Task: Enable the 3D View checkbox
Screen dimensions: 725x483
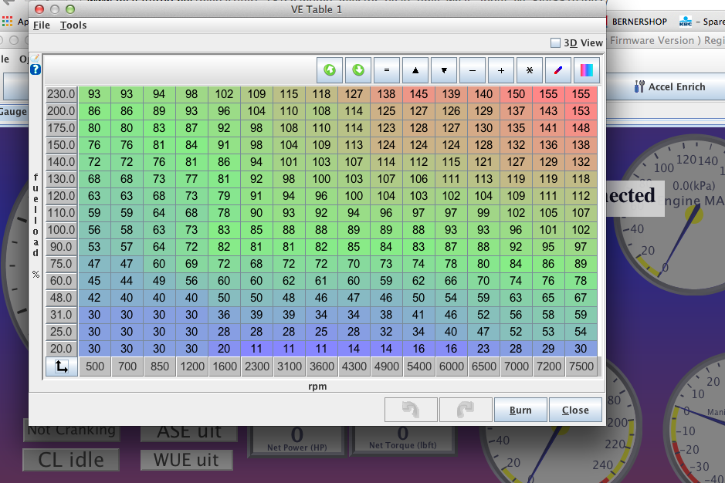Action: (555, 43)
